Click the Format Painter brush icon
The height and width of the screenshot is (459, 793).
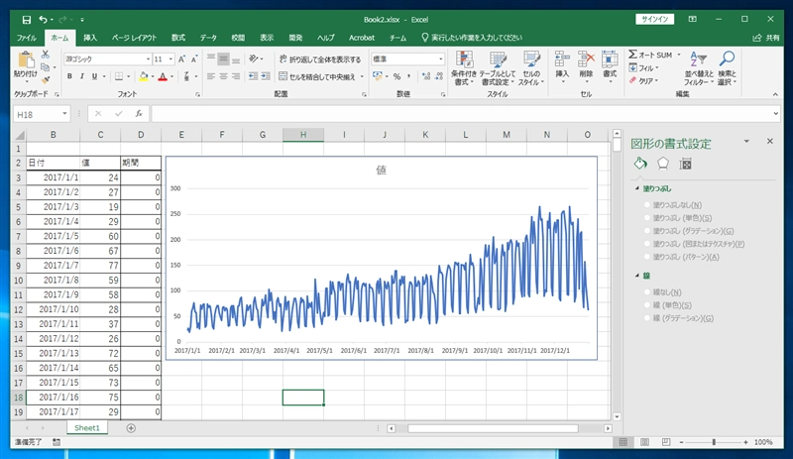pyautogui.click(x=46, y=79)
